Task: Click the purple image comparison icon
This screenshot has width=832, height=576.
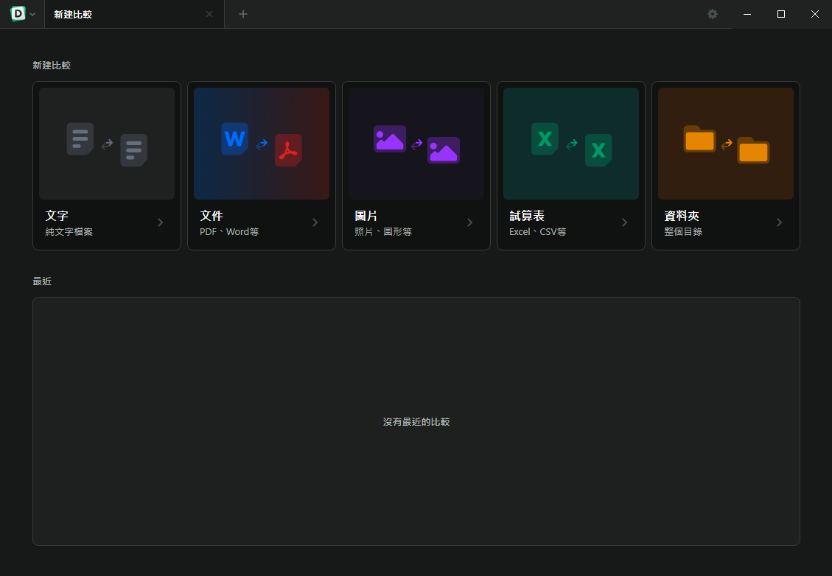Action: click(x=416, y=144)
